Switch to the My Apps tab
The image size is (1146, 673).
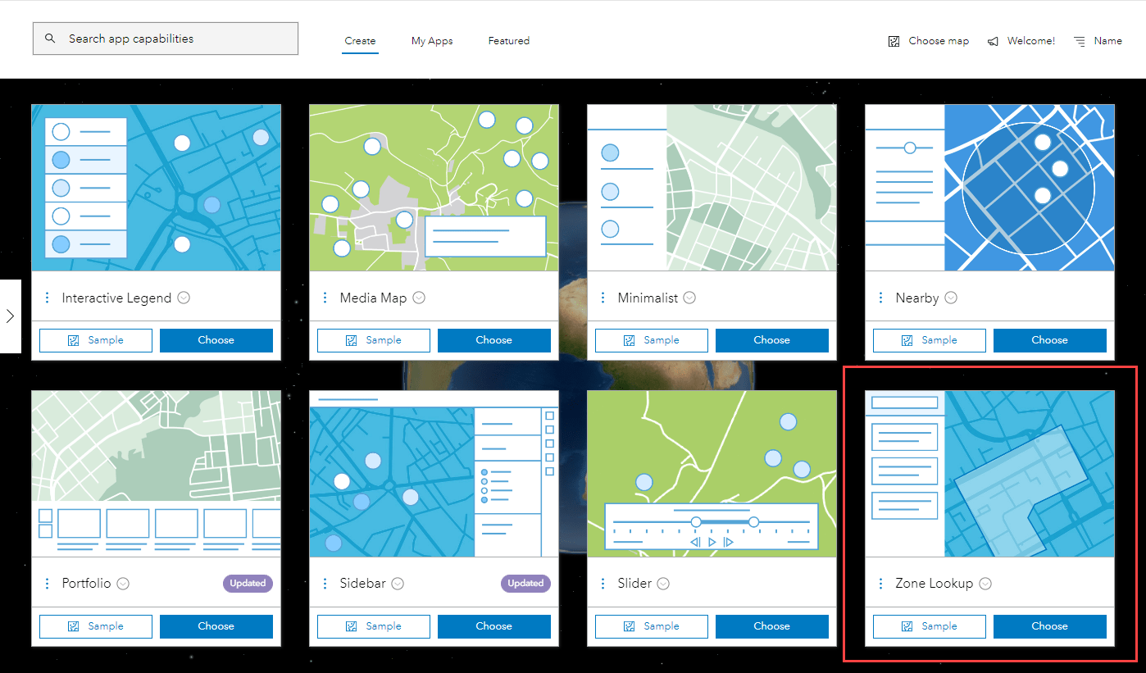pos(432,40)
